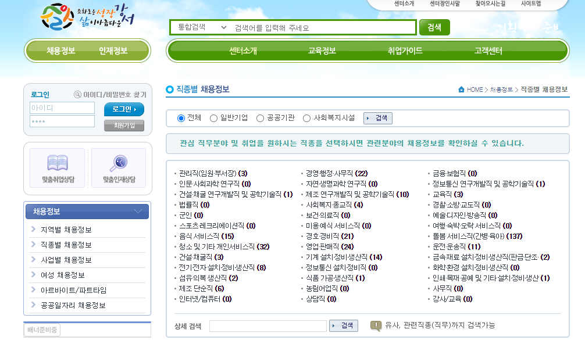This screenshot has width=585, height=347.
Task: Open 인터넷/컴퓨터 (0) category
Action: click(x=205, y=299)
